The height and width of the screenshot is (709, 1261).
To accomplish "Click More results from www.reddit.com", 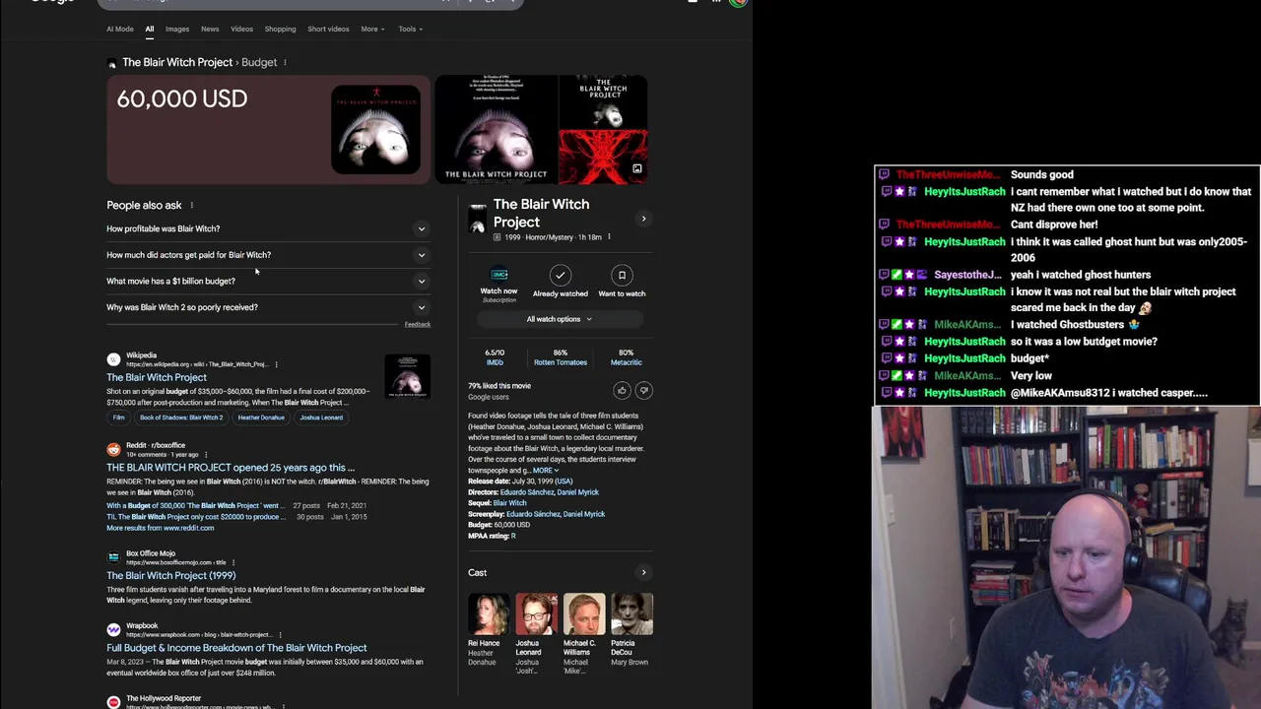I will [x=160, y=528].
